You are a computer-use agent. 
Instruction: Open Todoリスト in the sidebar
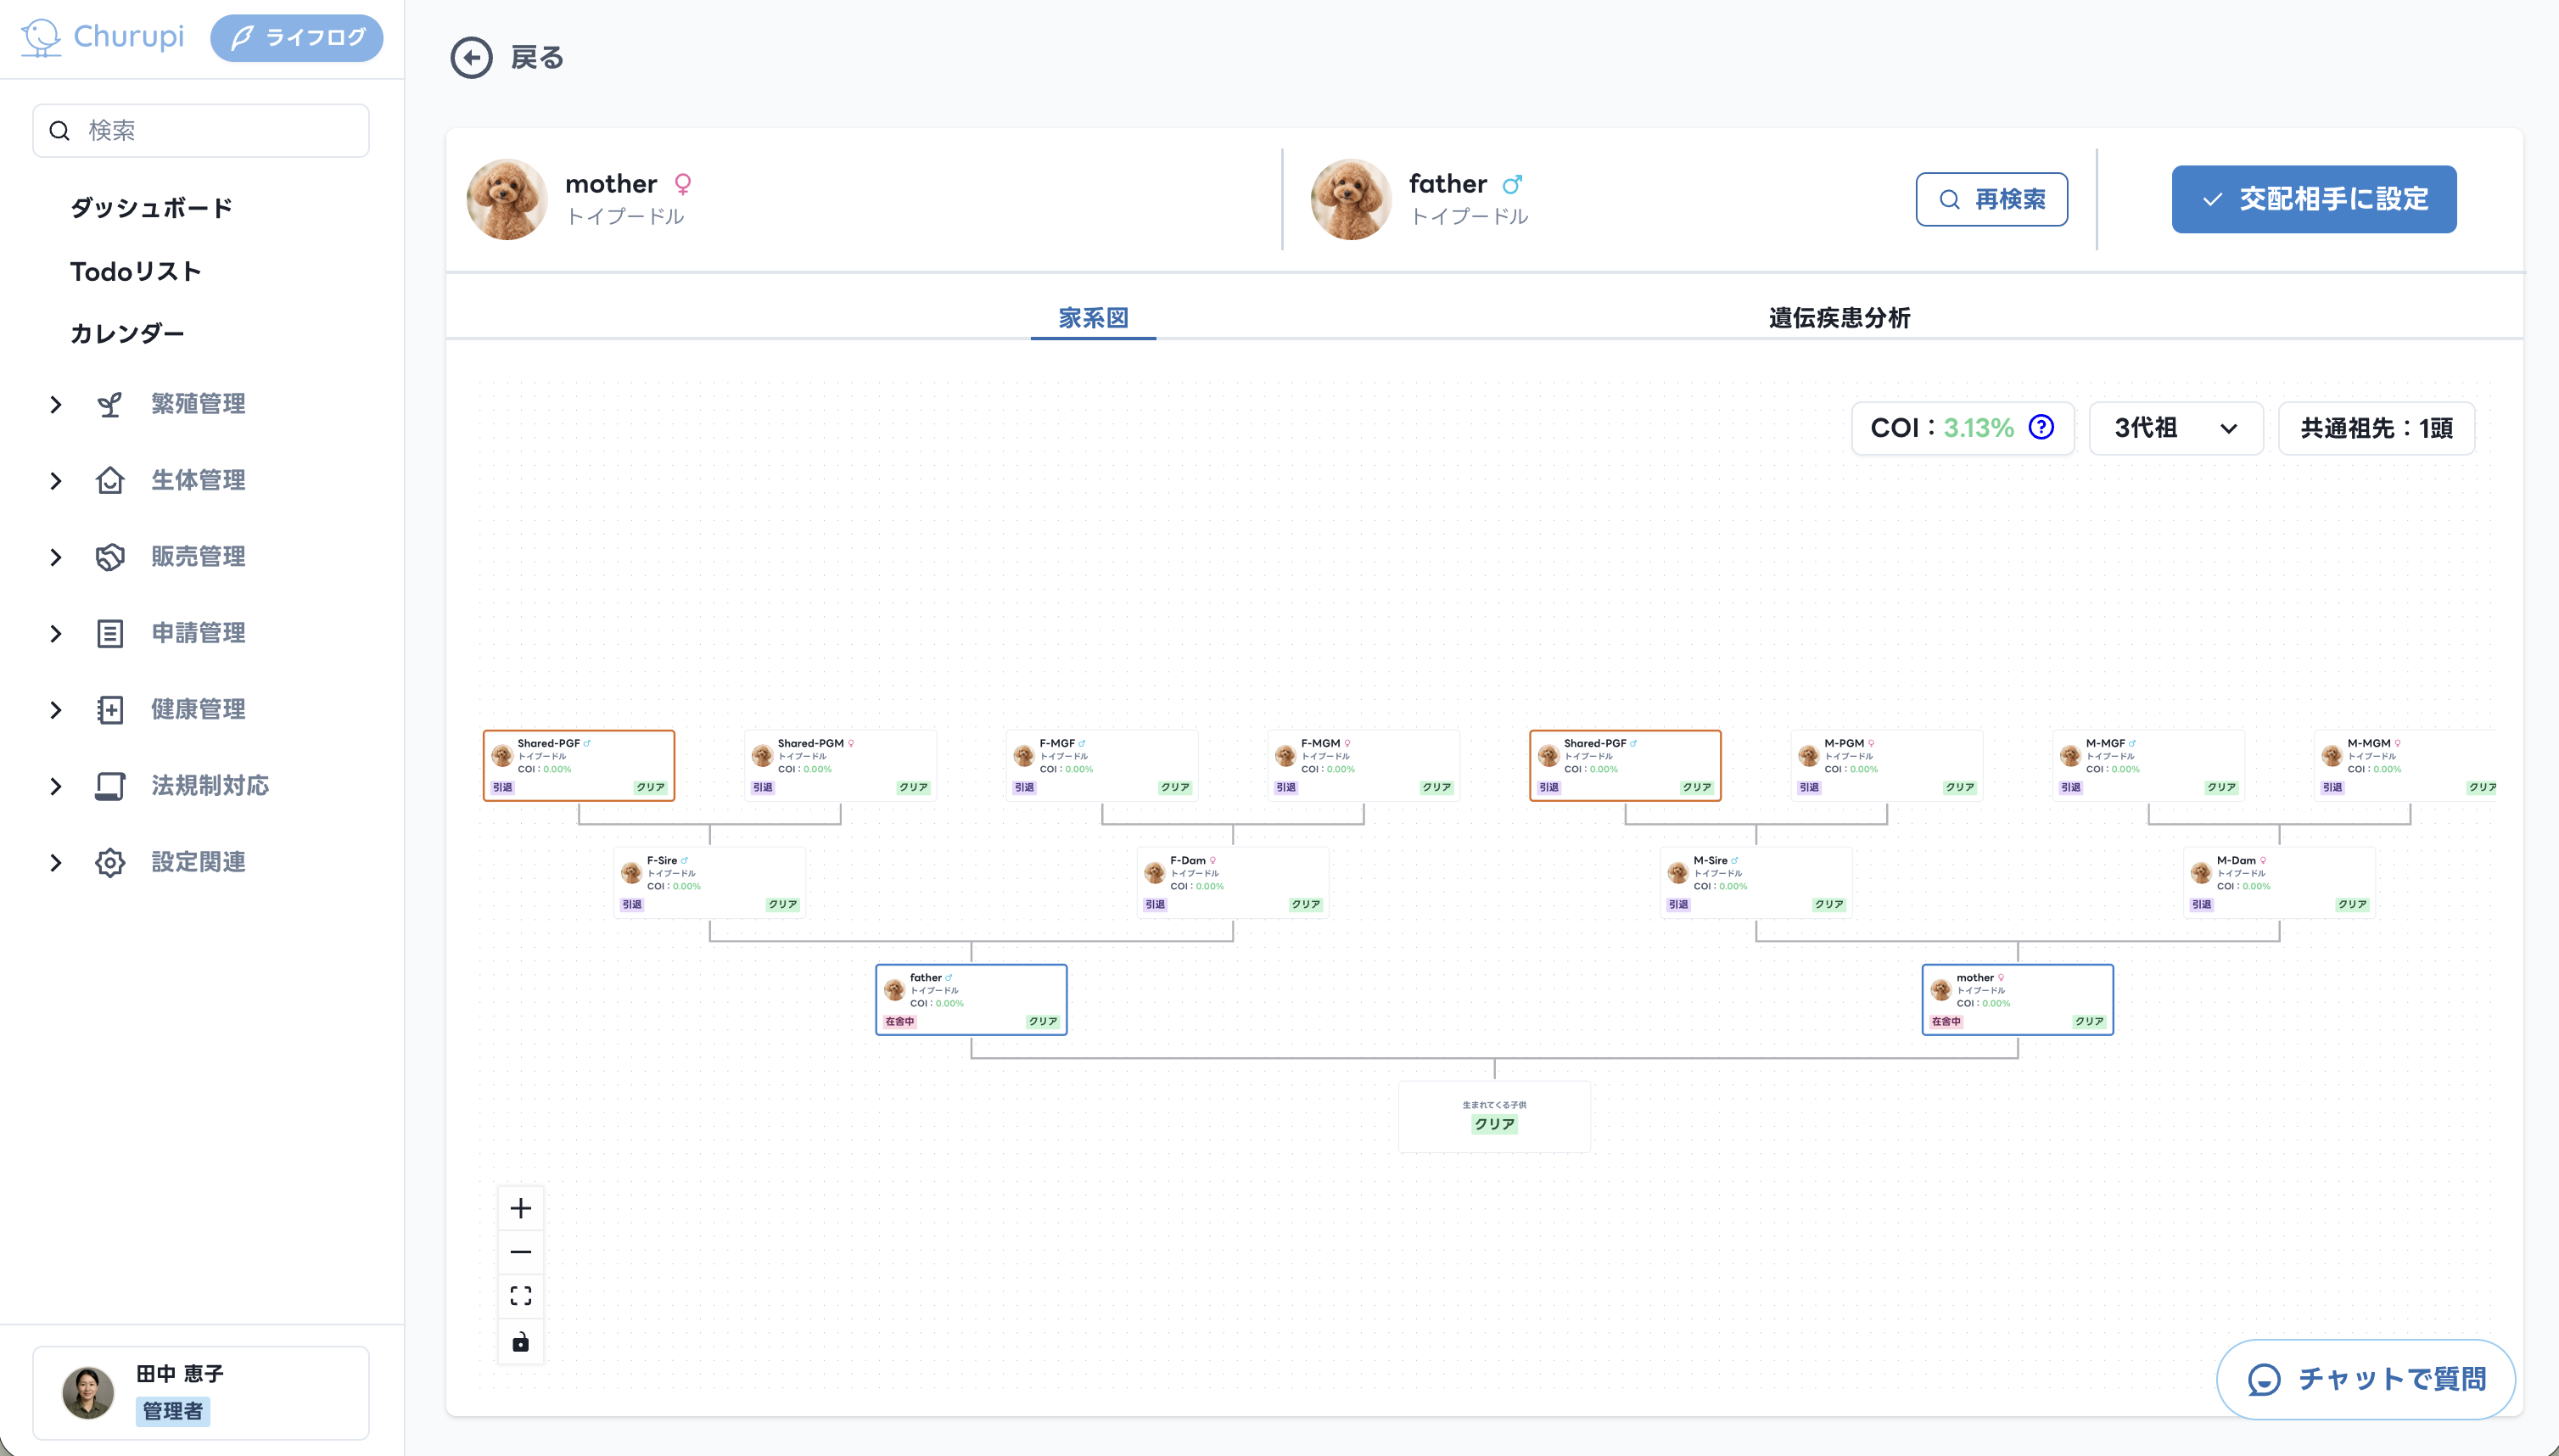(x=135, y=271)
